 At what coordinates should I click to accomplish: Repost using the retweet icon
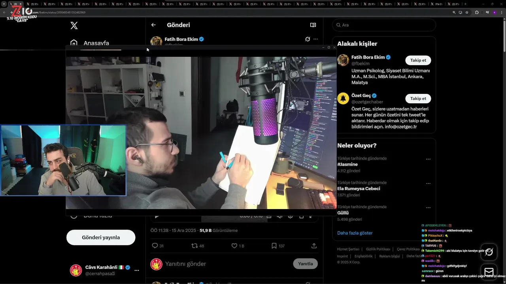194,246
